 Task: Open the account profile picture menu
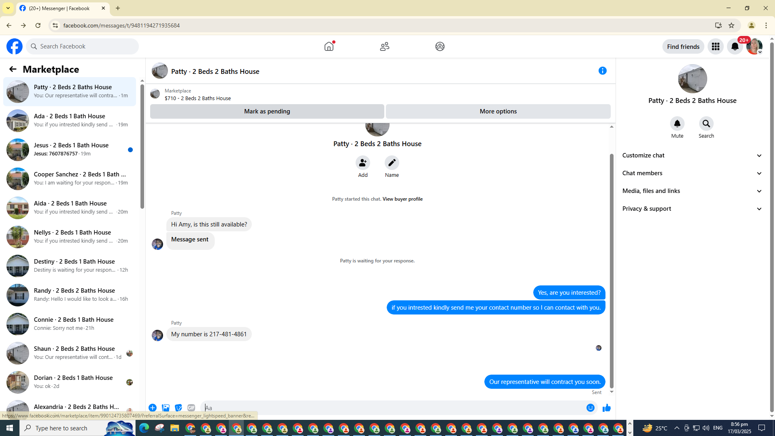[x=754, y=46]
